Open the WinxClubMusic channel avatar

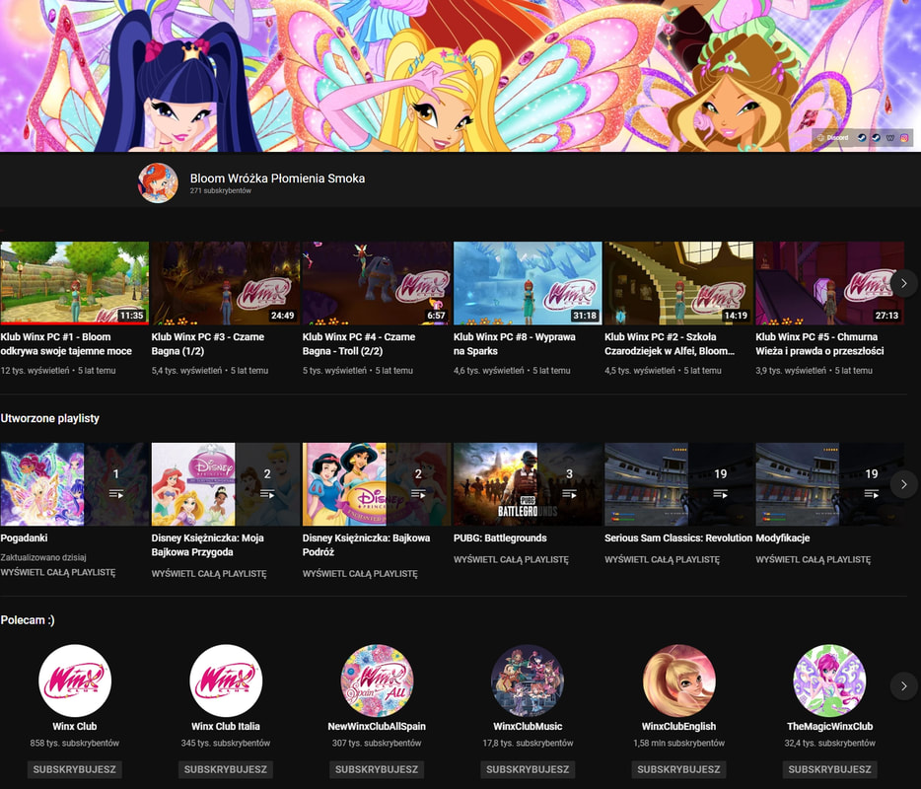pyautogui.click(x=528, y=681)
